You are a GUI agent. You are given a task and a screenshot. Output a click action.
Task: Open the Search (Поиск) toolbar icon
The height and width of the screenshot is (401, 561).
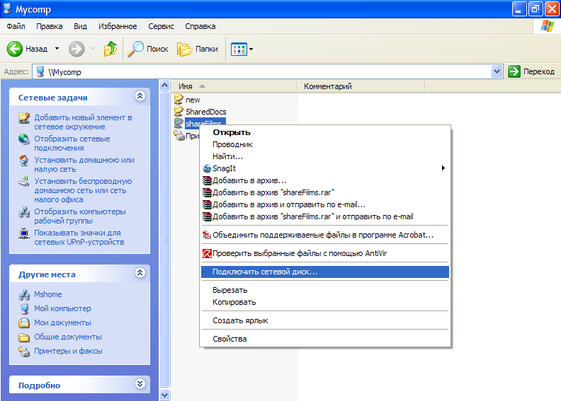pyautogui.click(x=135, y=49)
